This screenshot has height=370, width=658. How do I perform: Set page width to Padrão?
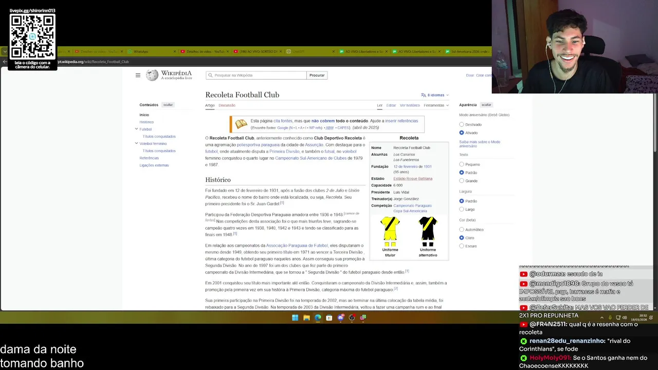[x=461, y=201]
